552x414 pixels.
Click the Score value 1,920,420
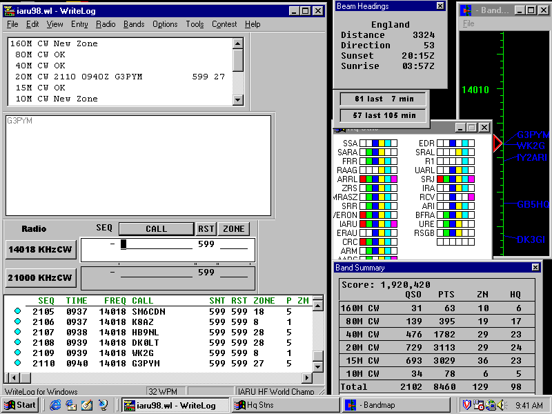(x=406, y=285)
